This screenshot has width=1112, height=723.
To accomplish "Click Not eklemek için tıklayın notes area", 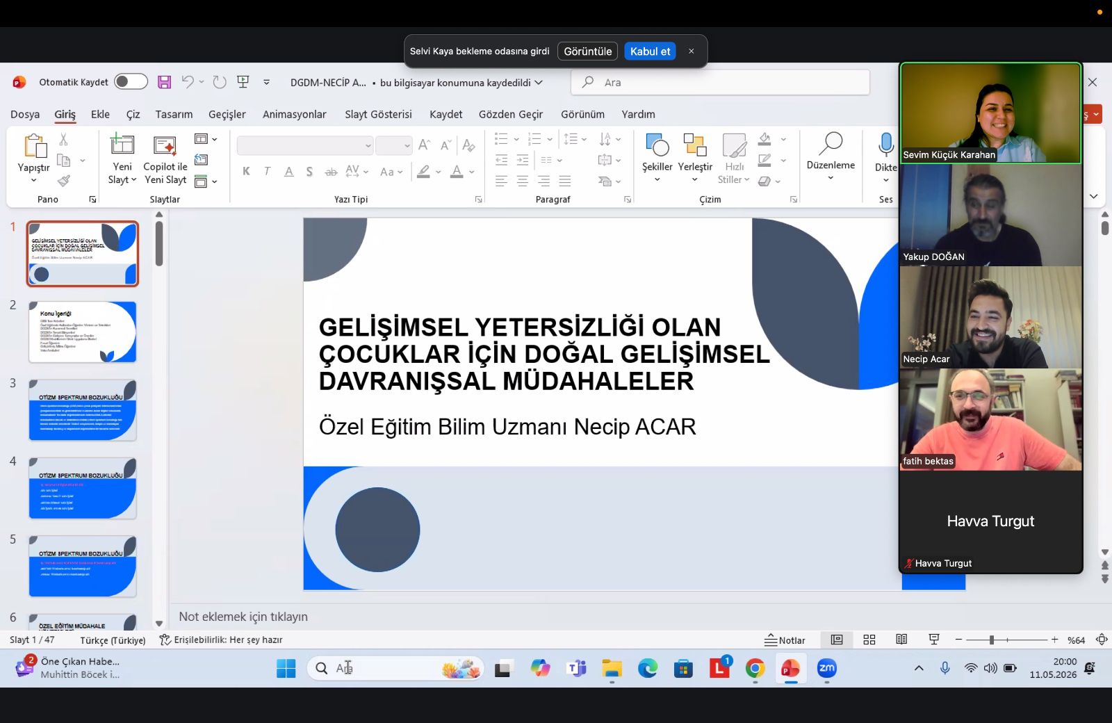I will 243,617.
